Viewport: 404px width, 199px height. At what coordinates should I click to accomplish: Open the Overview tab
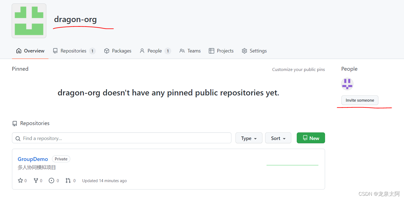pos(30,51)
